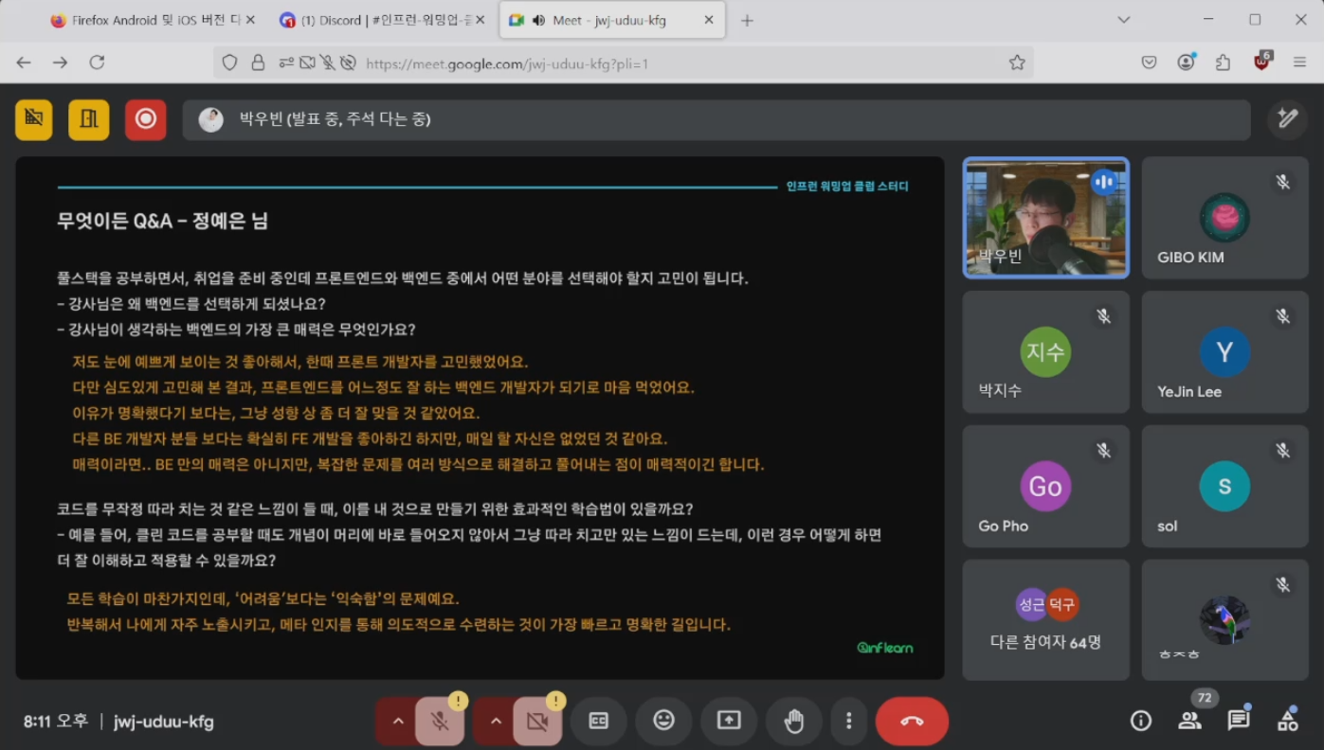The width and height of the screenshot is (1324, 750).
Task: Select the YeJin Lee participant tile
Action: coord(1224,352)
